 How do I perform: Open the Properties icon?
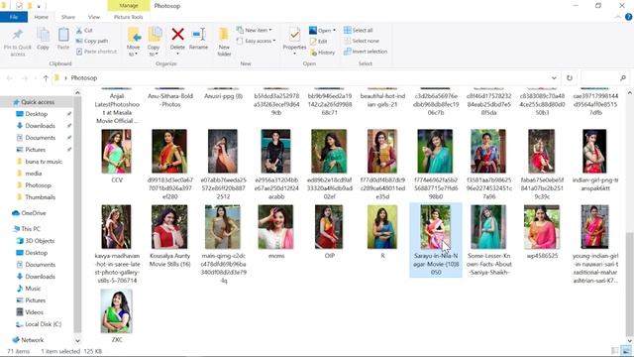[294, 35]
